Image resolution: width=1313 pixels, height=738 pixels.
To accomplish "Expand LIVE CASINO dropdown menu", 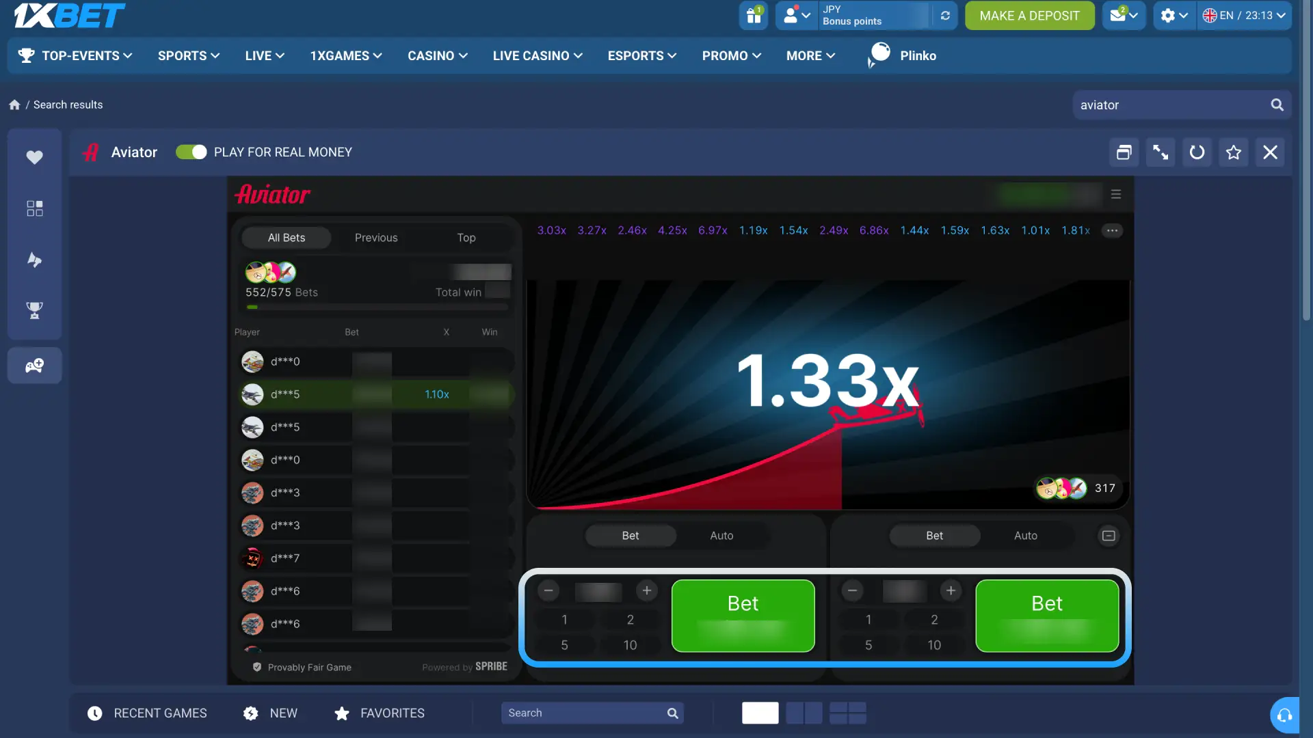I will tap(538, 56).
